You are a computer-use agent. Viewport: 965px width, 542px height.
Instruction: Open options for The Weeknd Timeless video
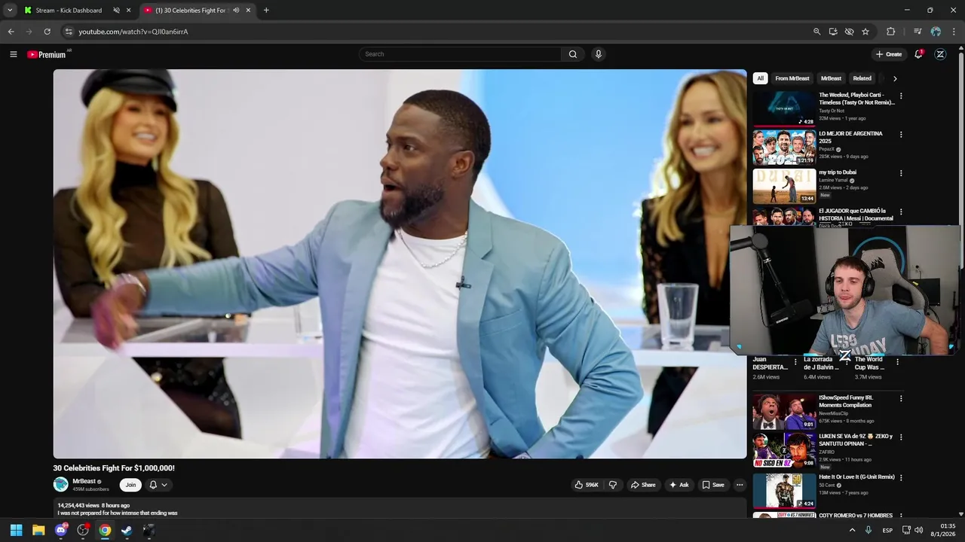pyautogui.click(x=901, y=96)
